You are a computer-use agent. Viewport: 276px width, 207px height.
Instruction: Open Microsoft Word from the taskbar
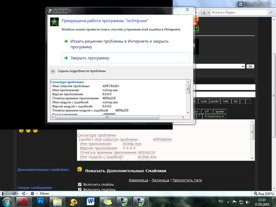91,202
